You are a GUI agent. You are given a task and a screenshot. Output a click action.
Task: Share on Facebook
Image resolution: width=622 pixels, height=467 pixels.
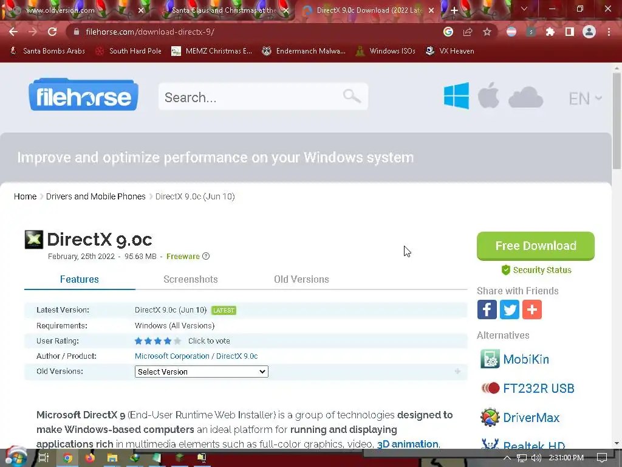pos(487,310)
